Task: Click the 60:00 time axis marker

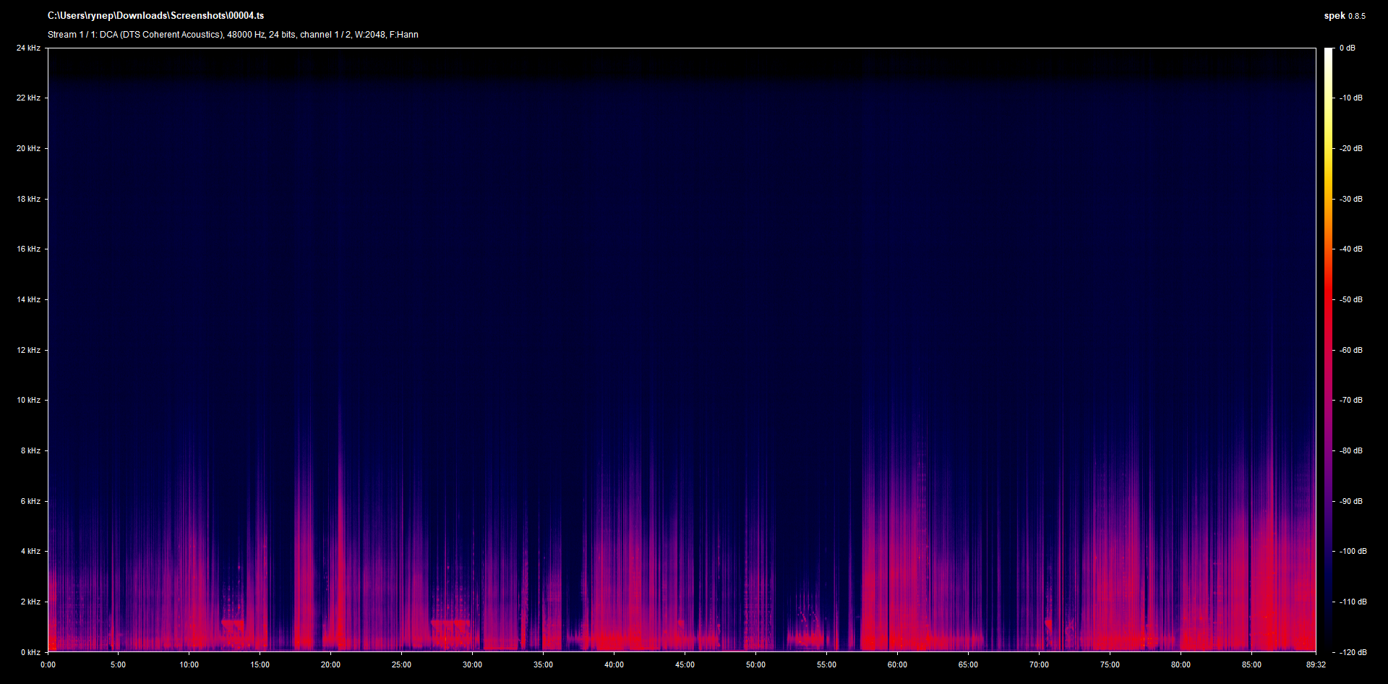Action: coord(897,664)
